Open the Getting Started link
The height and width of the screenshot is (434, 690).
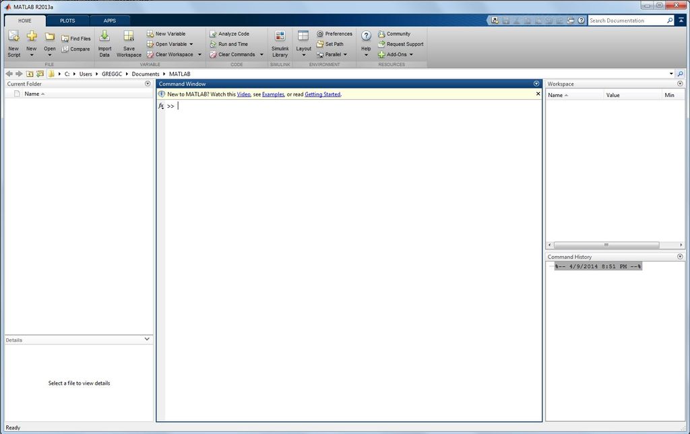pyautogui.click(x=323, y=94)
